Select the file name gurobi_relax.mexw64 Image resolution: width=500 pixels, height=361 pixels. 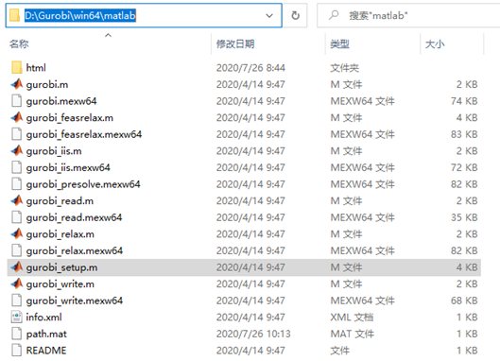click(75, 250)
